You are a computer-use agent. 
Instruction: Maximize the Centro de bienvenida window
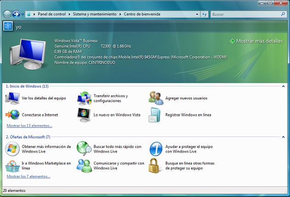click(270, 3)
